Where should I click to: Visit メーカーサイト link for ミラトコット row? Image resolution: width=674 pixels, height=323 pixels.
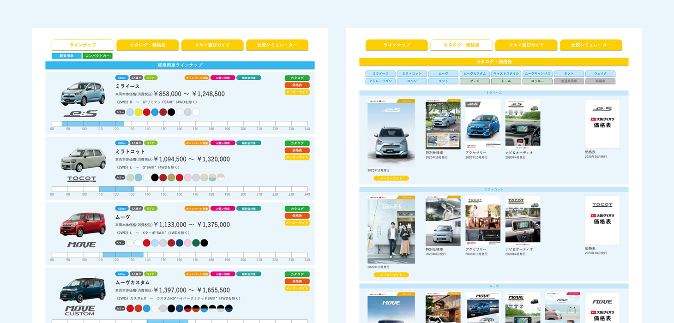(297, 157)
